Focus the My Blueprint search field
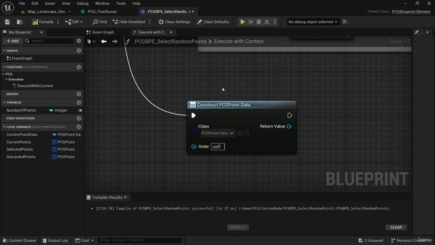The image size is (435, 245). coord(49,41)
